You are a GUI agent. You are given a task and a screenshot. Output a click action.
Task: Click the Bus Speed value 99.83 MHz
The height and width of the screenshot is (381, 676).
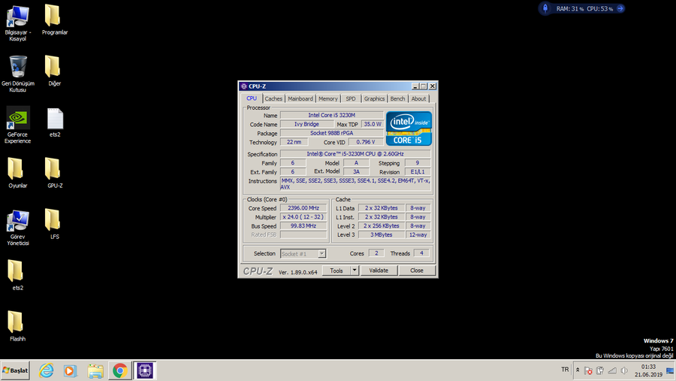click(x=303, y=225)
